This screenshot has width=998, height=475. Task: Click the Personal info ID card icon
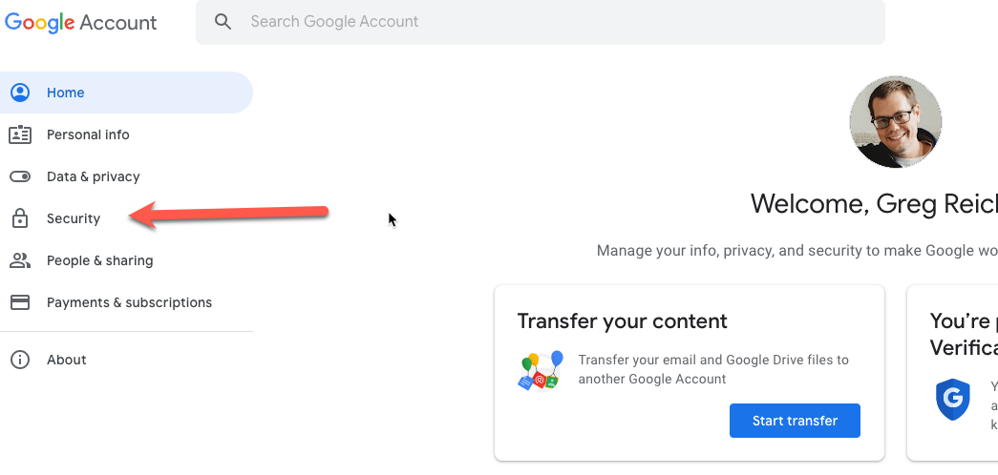click(20, 134)
